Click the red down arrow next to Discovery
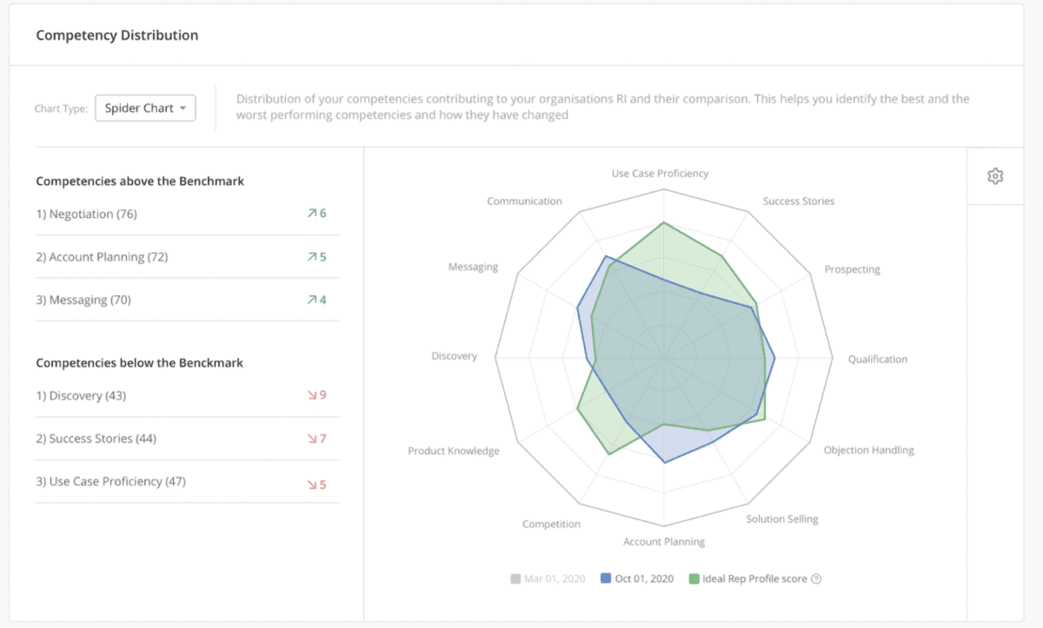 click(315, 395)
